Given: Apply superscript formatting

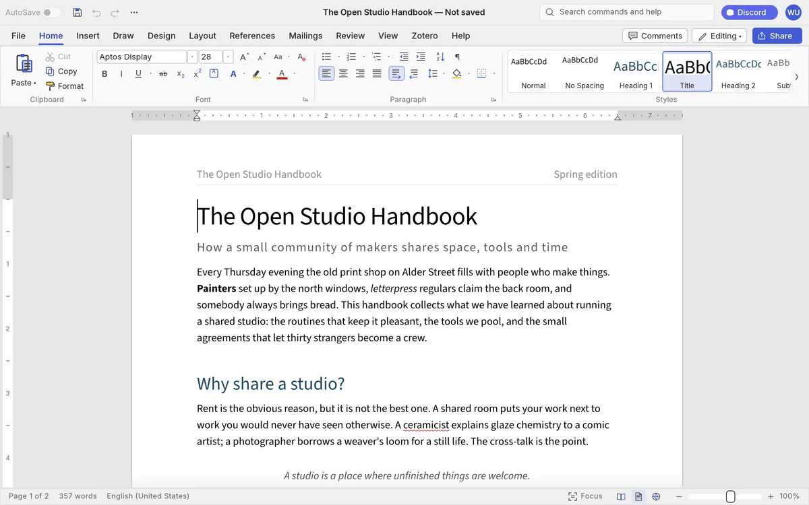Looking at the screenshot, I should (198, 74).
